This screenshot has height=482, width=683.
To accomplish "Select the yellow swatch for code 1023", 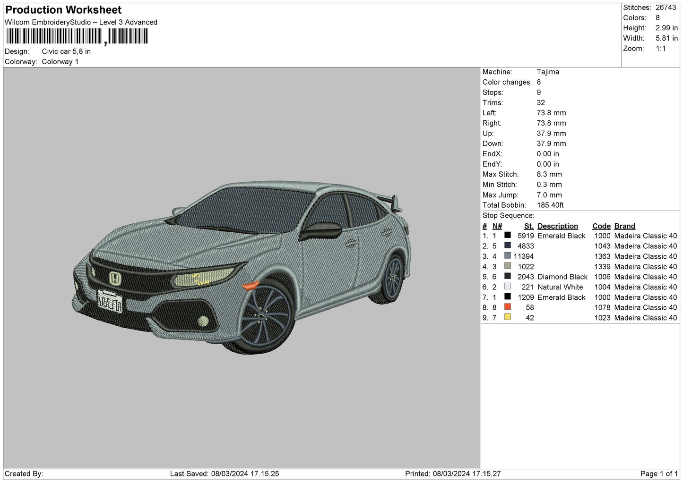I will 508,318.
